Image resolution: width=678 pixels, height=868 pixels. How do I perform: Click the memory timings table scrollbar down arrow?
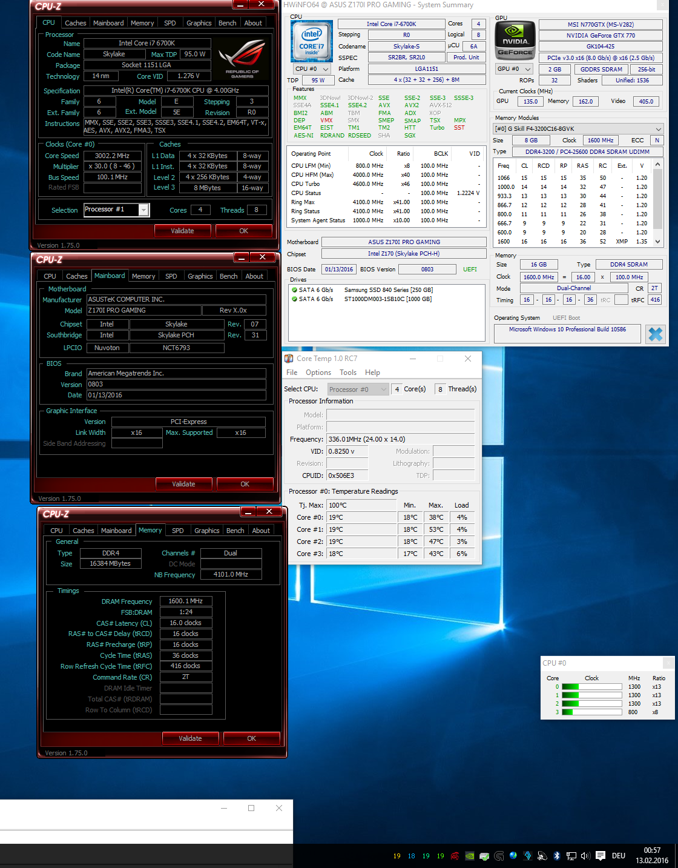point(659,241)
